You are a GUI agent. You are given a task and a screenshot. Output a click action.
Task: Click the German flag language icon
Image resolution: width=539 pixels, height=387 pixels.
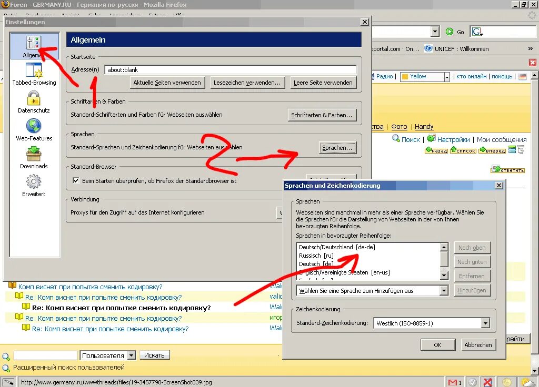click(523, 77)
